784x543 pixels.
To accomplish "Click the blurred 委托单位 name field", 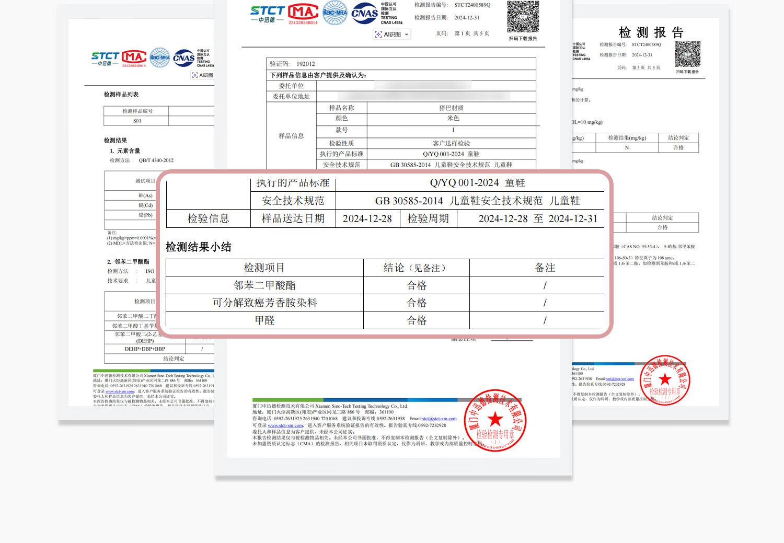I will 423,86.
